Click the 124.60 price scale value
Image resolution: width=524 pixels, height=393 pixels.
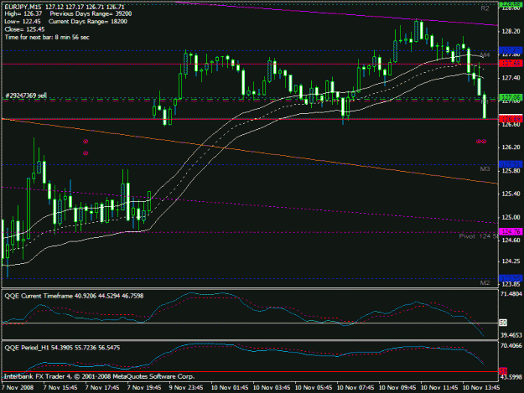coord(511,240)
